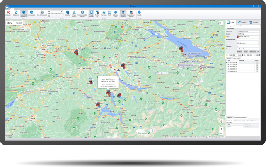Select the Start ribbon tab
Screen dimensions: 266x167
tap(12, 9)
